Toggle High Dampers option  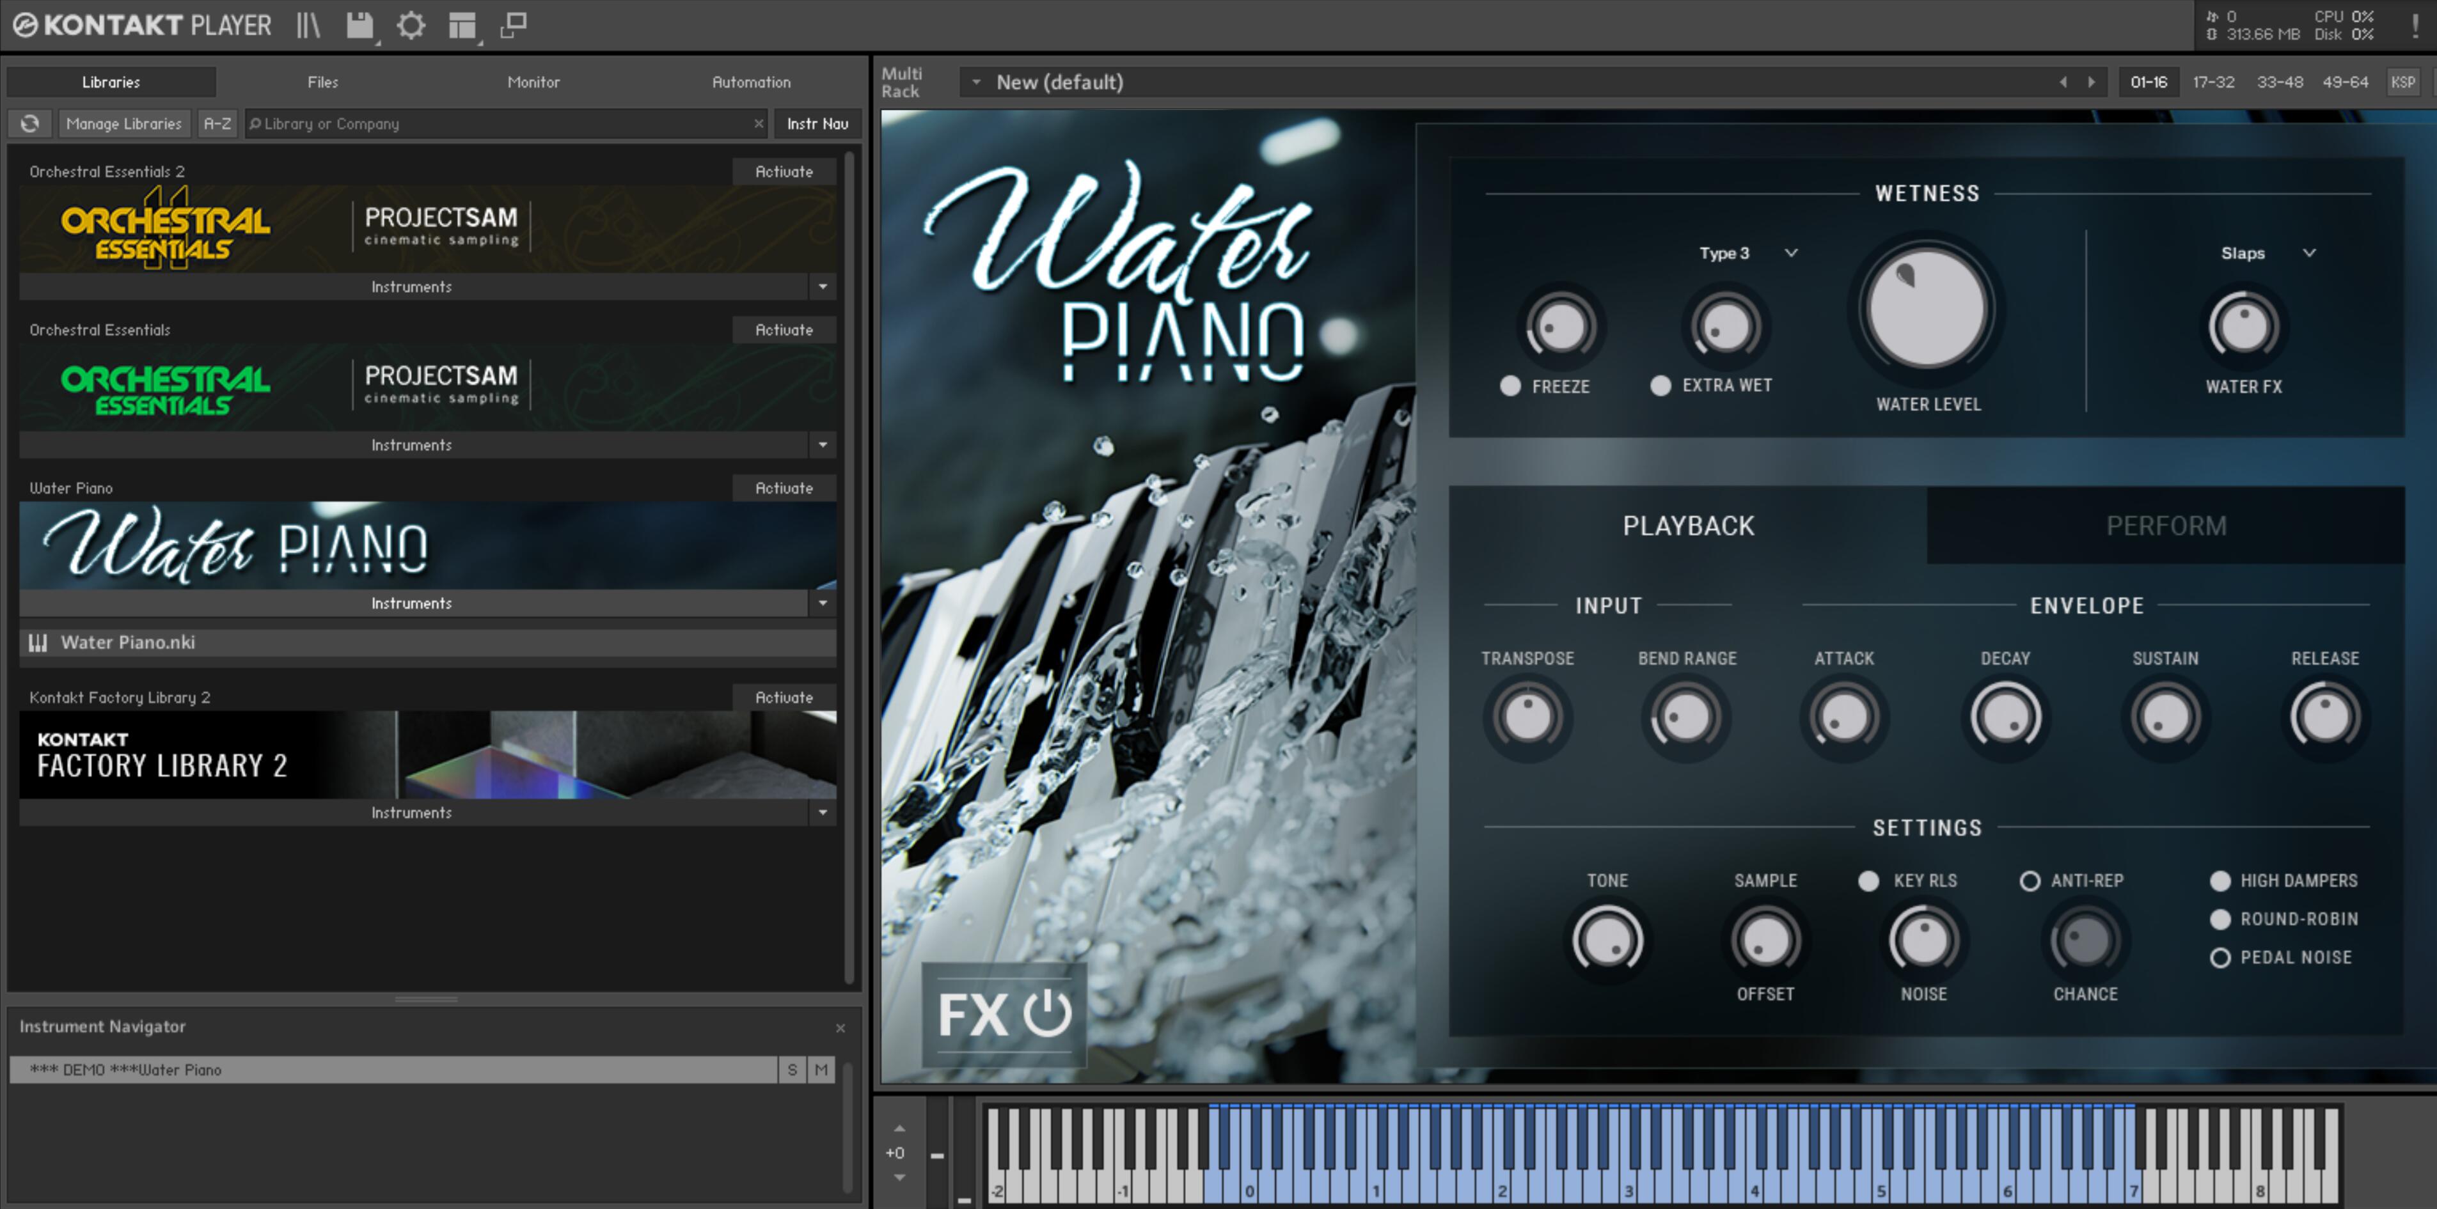click(x=2220, y=881)
